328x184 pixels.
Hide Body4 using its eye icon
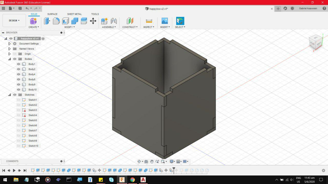pos(18,74)
